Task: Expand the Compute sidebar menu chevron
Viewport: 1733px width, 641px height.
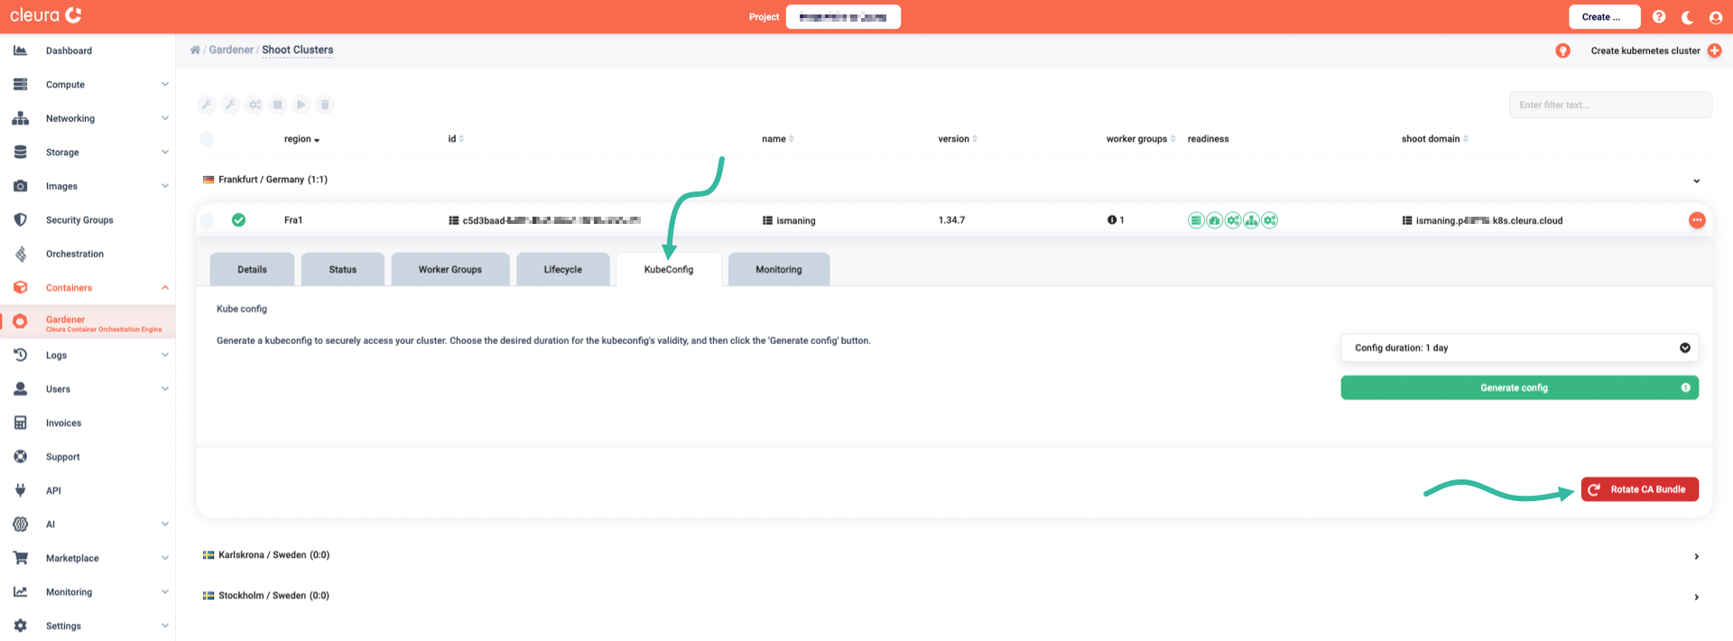Action: (164, 84)
